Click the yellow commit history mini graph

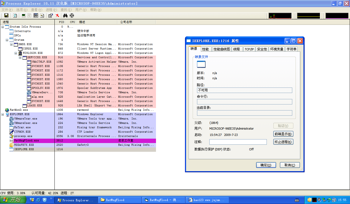tap(308, 16)
